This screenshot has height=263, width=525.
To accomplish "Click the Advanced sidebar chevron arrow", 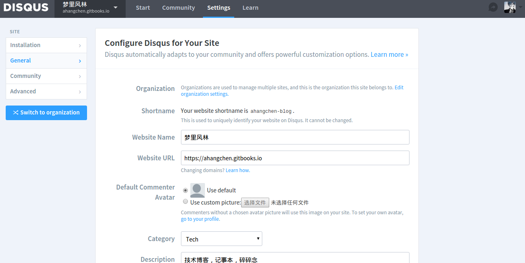I will [80, 92].
